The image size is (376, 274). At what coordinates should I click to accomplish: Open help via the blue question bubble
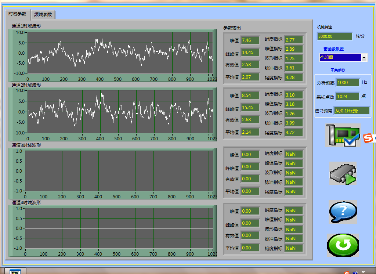click(343, 212)
